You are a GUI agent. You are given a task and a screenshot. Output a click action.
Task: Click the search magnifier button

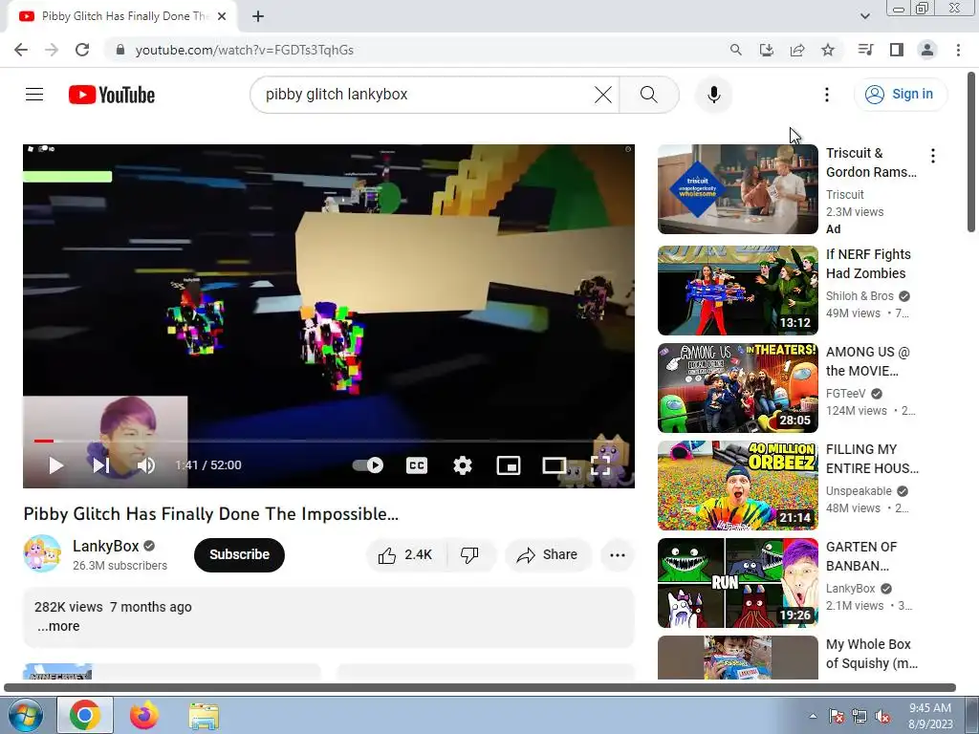[x=649, y=95]
